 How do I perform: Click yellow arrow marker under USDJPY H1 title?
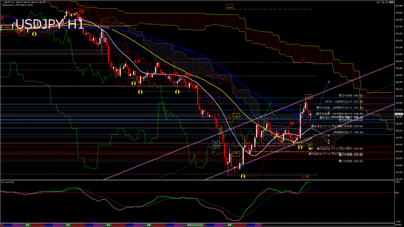point(34,34)
